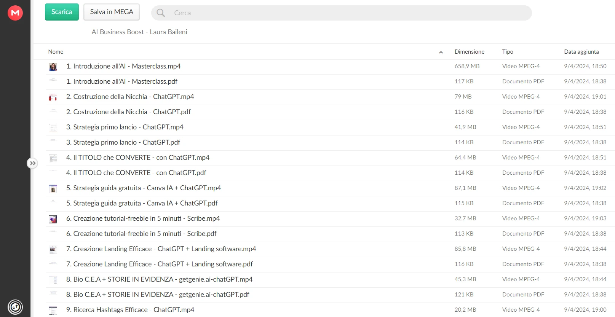Select 8. Bio C.E.A + STORIE IN EVIDENZA mp4

(160, 279)
